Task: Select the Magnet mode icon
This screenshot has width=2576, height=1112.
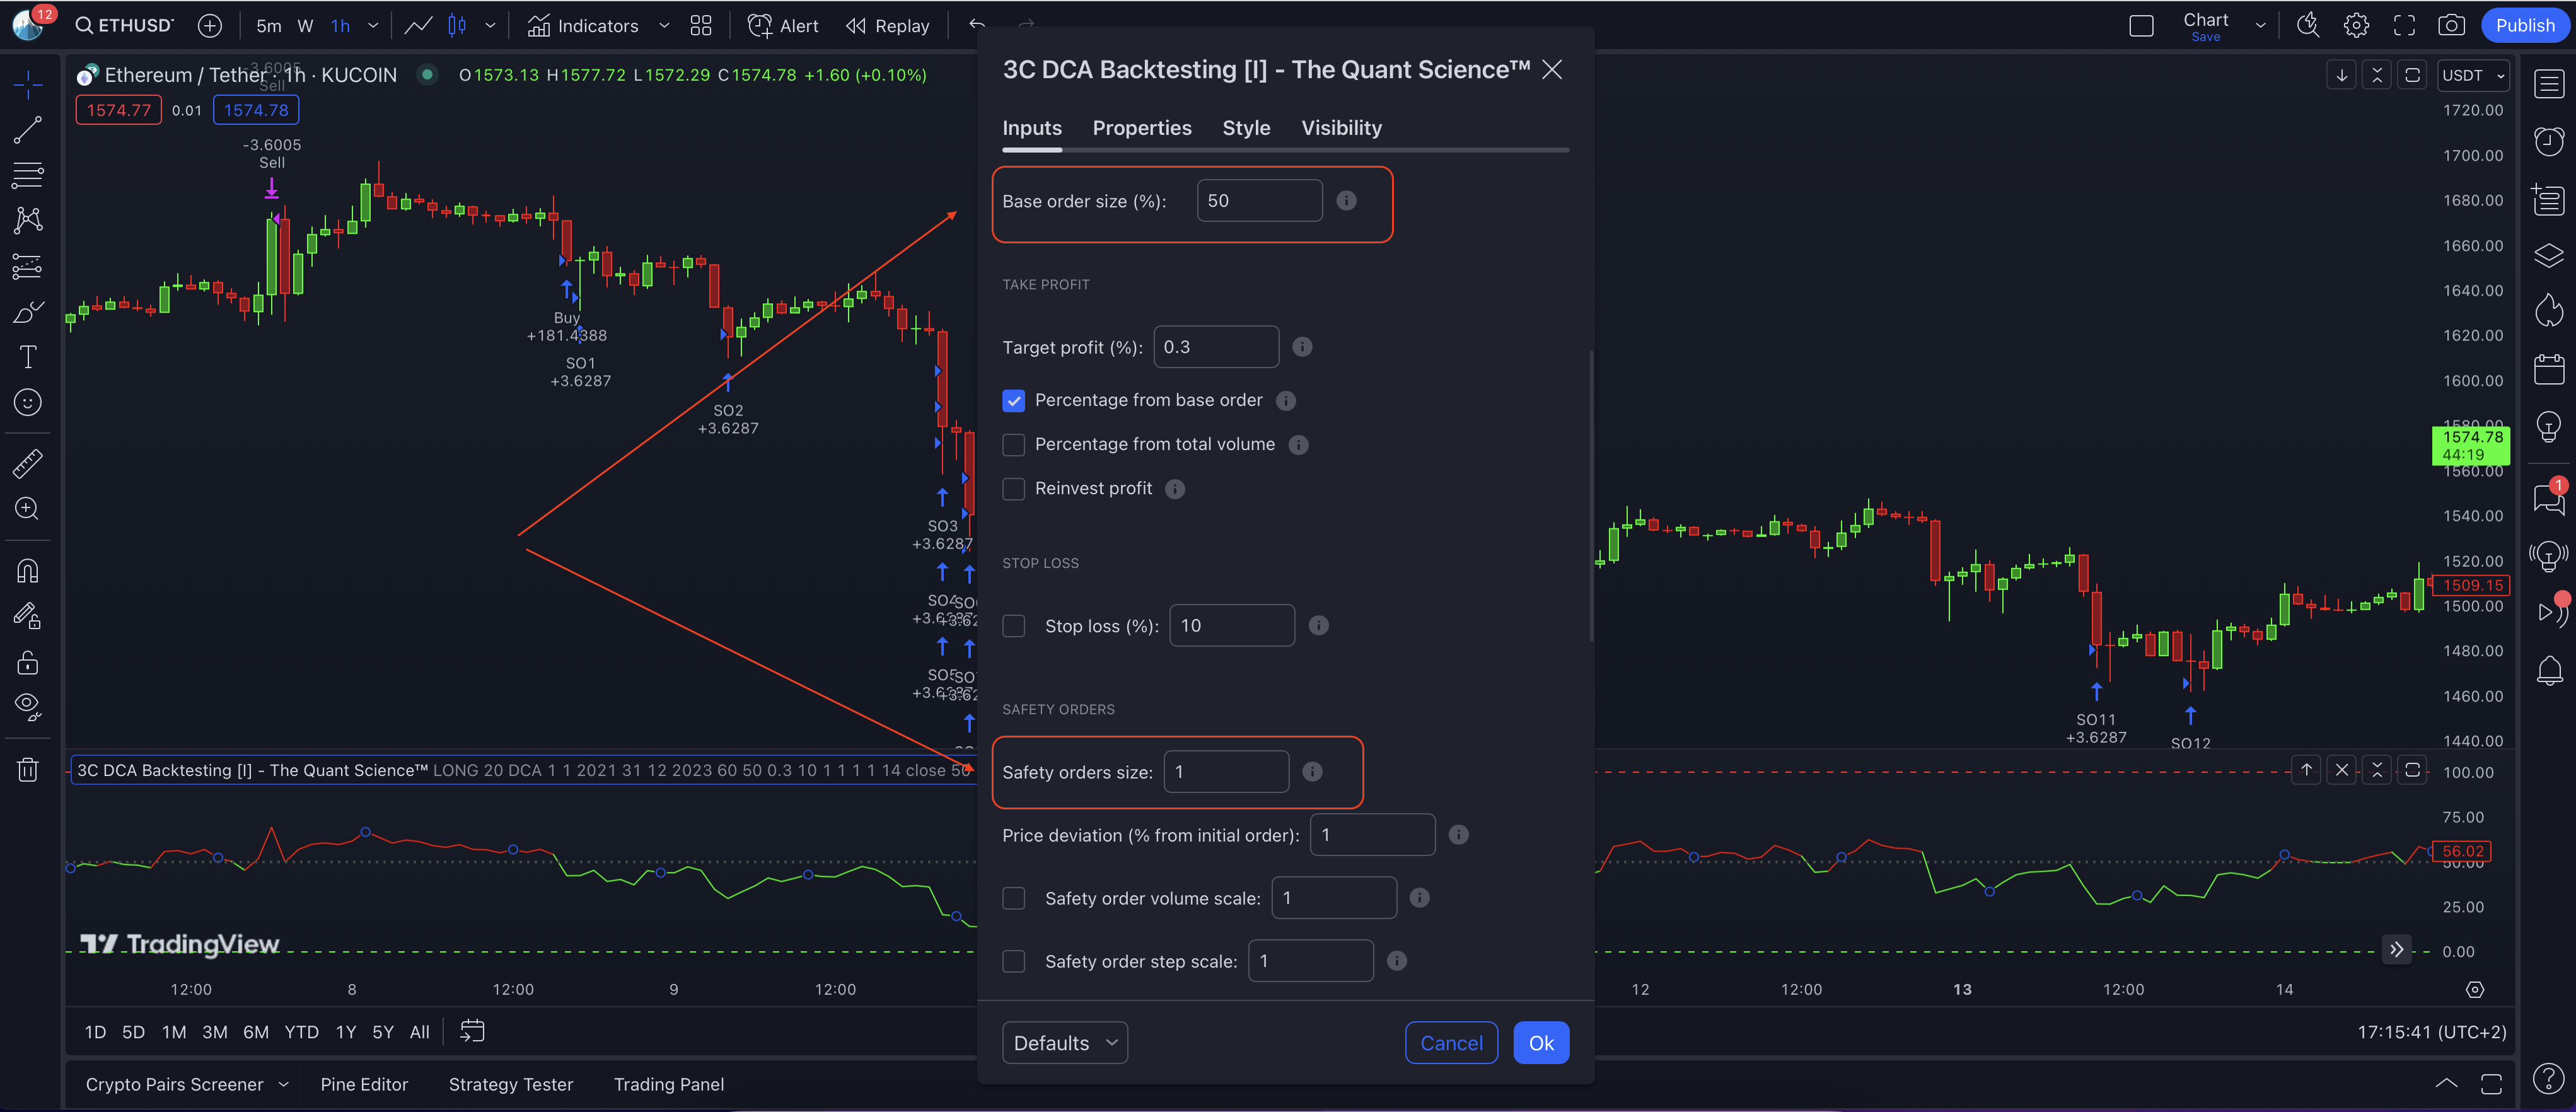Action: [x=28, y=571]
